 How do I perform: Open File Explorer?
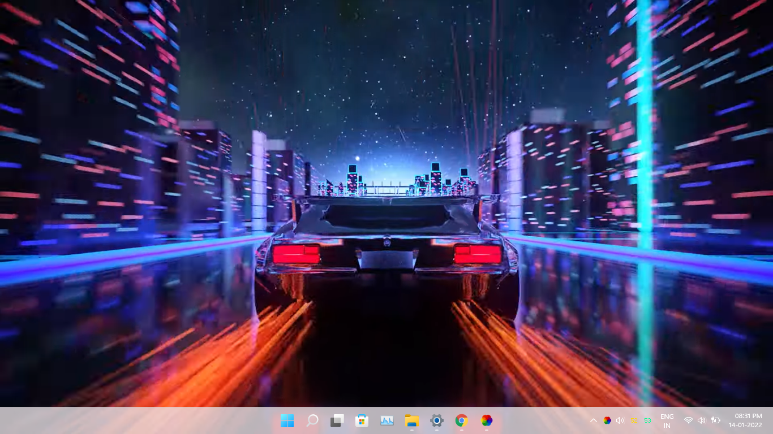(411, 420)
